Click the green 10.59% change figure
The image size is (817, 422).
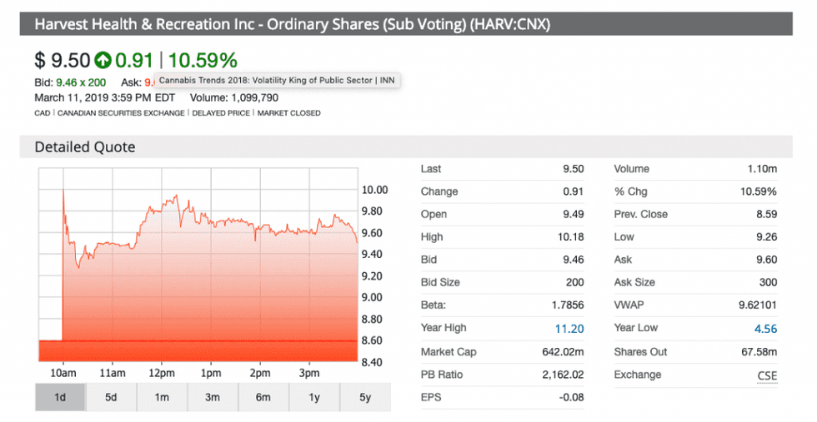203,60
